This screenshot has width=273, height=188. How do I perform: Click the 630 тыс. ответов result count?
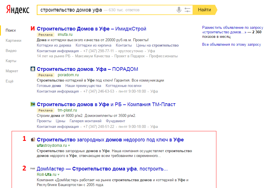(x=122, y=10)
